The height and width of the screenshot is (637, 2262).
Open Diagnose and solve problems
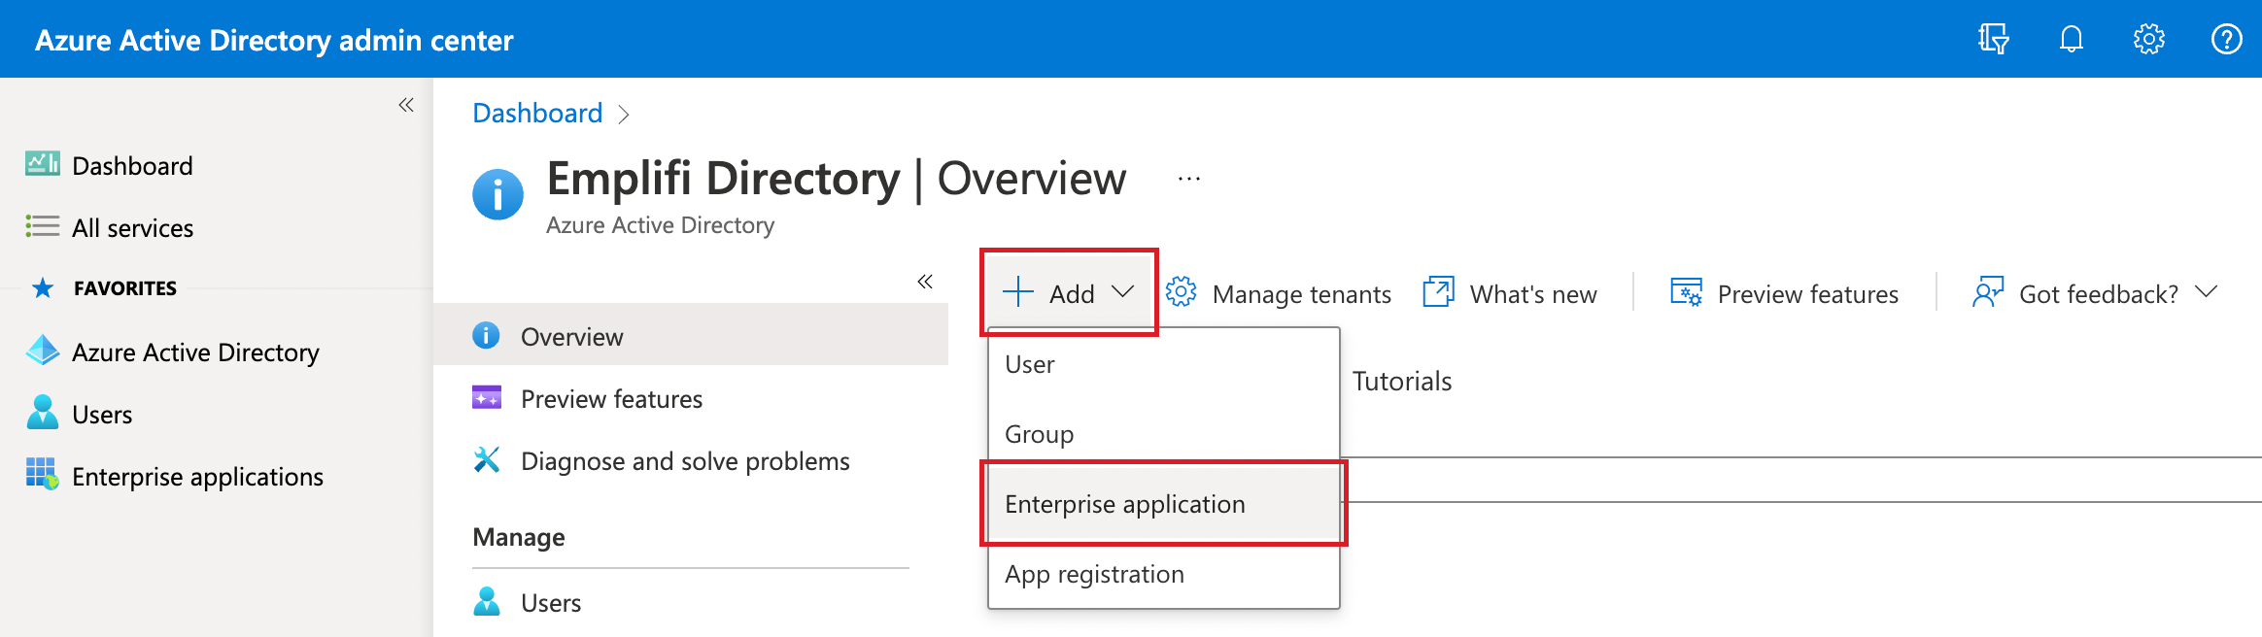(684, 461)
